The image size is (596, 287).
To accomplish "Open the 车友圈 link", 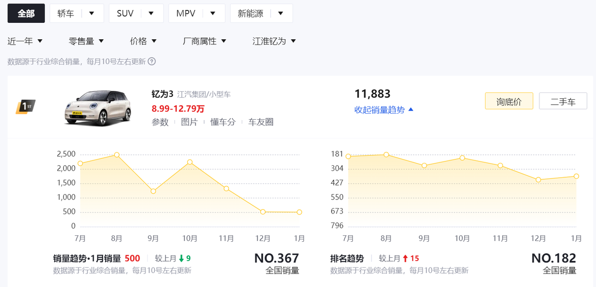I will pyautogui.click(x=261, y=122).
